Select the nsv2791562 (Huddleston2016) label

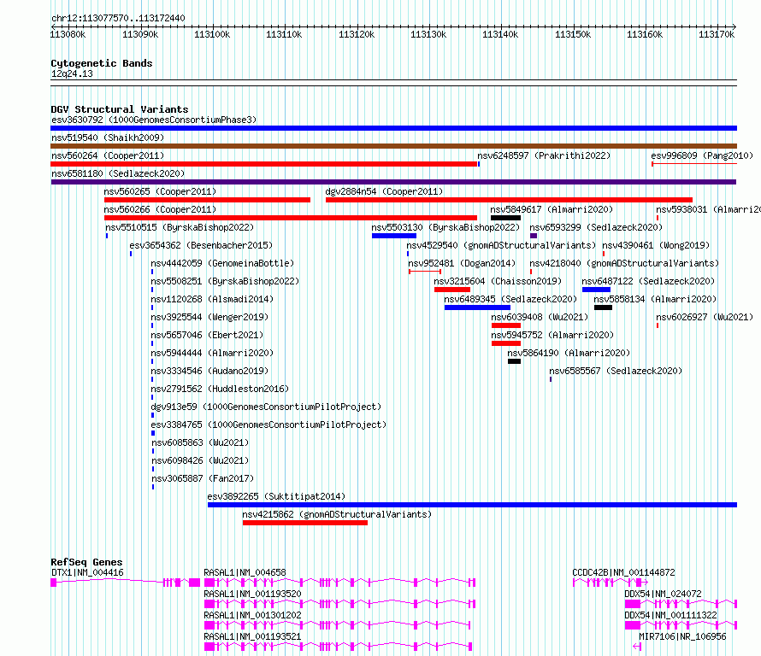(x=220, y=389)
